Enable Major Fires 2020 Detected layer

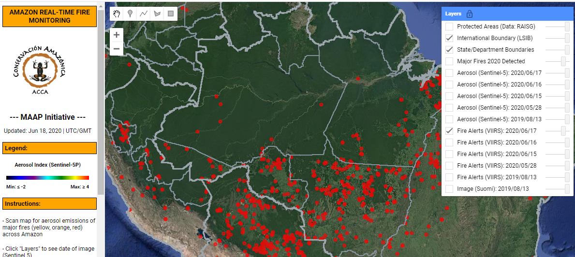pyautogui.click(x=449, y=61)
